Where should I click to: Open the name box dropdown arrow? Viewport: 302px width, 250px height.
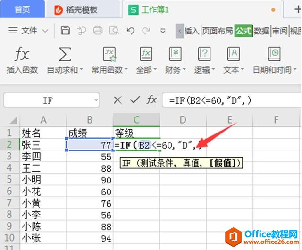pyautogui.click(x=96, y=100)
